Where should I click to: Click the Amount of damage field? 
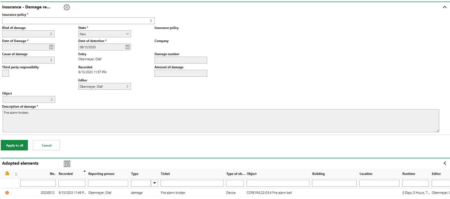(x=181, y=73)
